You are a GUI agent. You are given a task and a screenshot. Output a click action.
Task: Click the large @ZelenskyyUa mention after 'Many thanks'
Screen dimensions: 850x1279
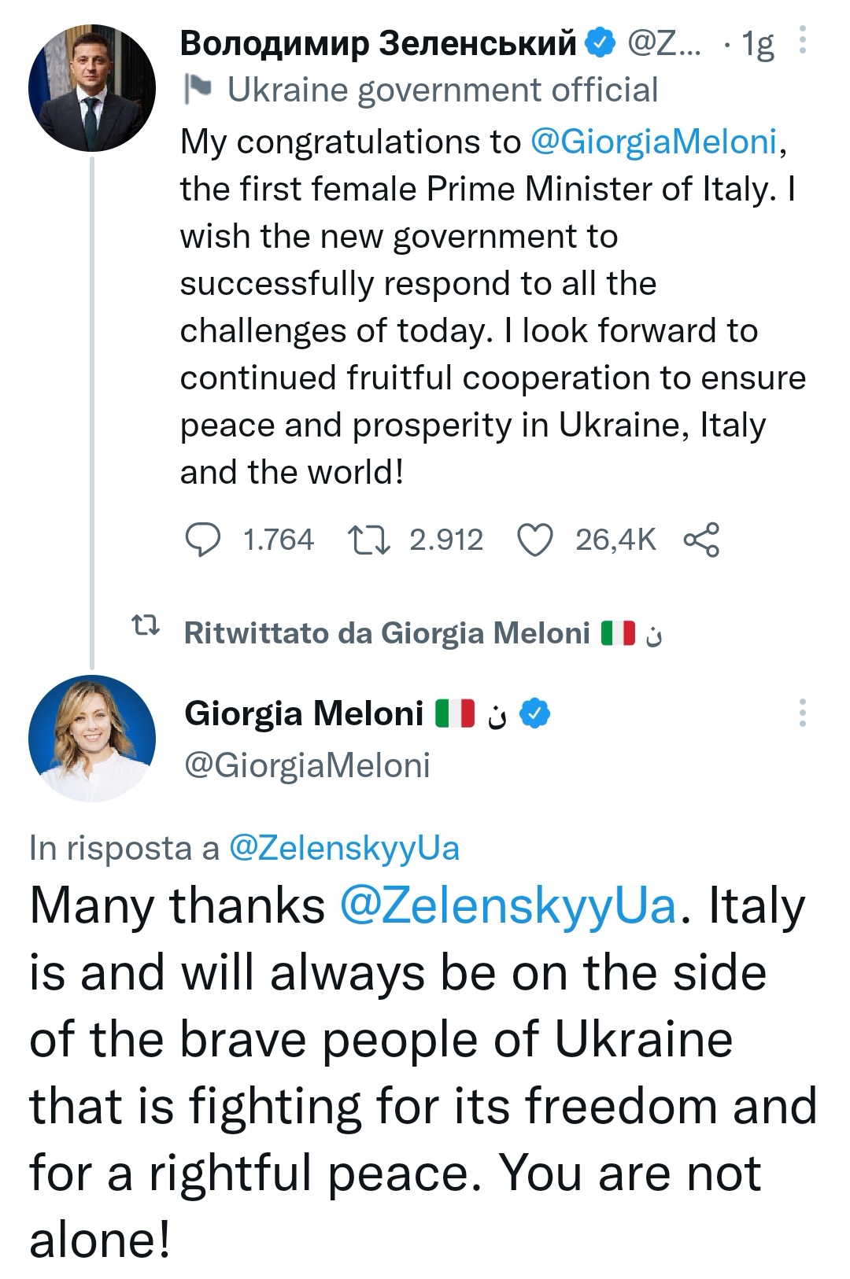508,905
